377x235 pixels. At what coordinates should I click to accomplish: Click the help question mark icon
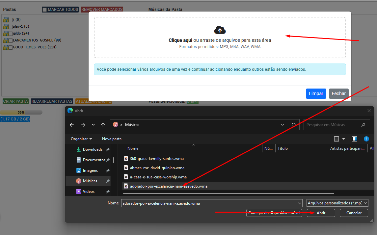tap(366, 139)
